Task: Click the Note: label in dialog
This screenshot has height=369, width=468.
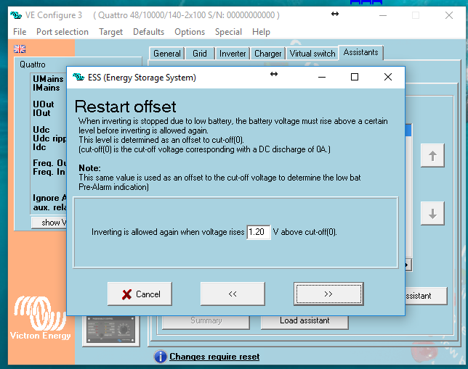Action: [89, 168]
